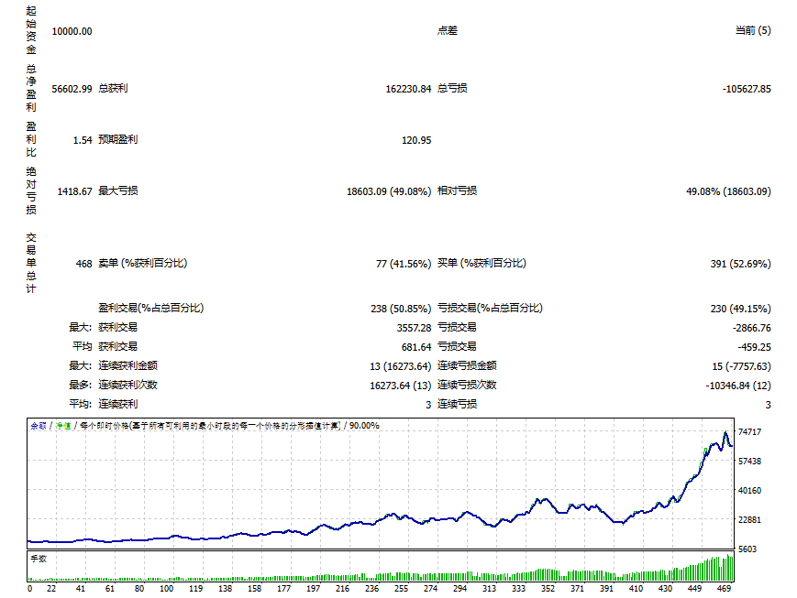The image size is (797, 598).
Task: Select the profit trades value 238 (50.85%)
Action: [401, 309]
